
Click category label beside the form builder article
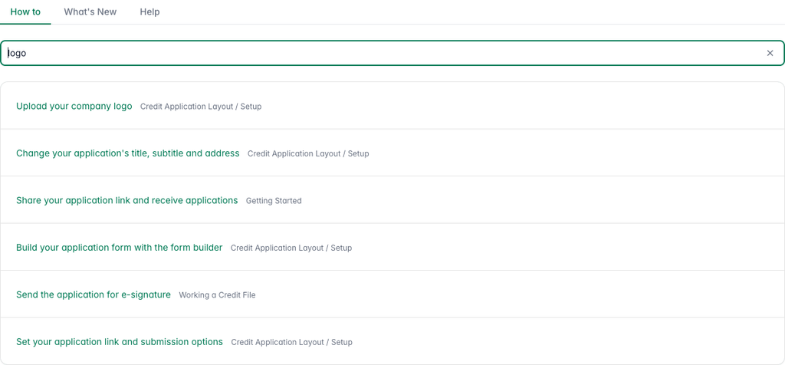click(x=291, y=248)
